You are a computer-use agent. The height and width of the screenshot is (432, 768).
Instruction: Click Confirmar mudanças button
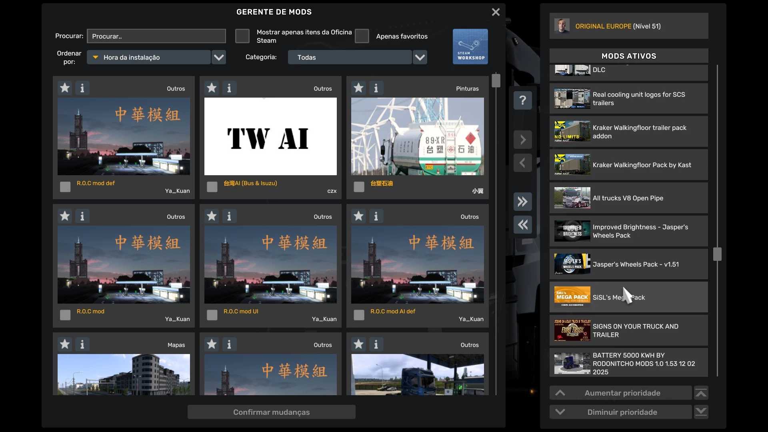pos(271,412)
